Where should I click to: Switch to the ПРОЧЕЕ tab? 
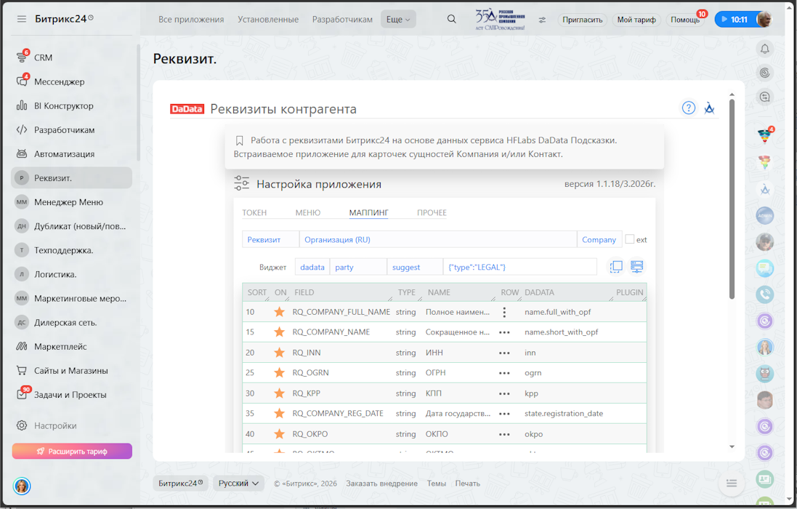(x=432, y=213)
